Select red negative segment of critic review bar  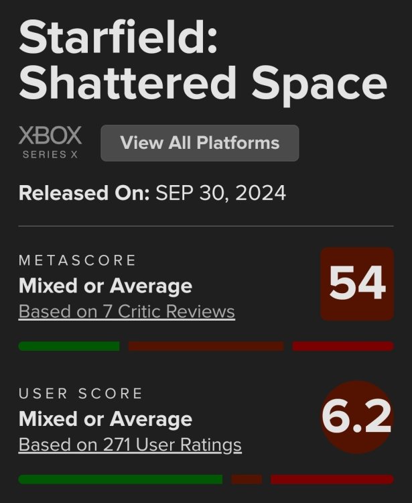[343, 346]
